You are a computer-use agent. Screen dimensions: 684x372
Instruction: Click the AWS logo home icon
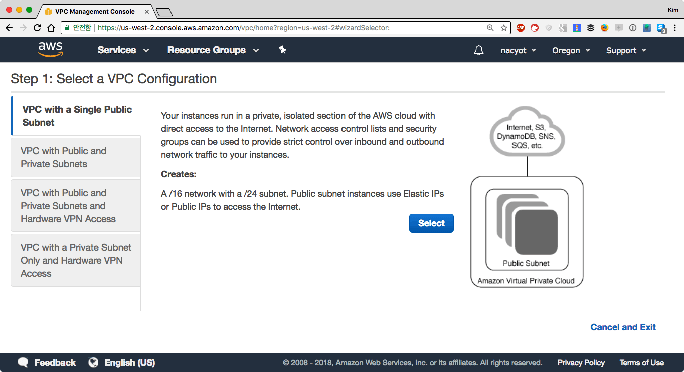[x=51, y=49]
